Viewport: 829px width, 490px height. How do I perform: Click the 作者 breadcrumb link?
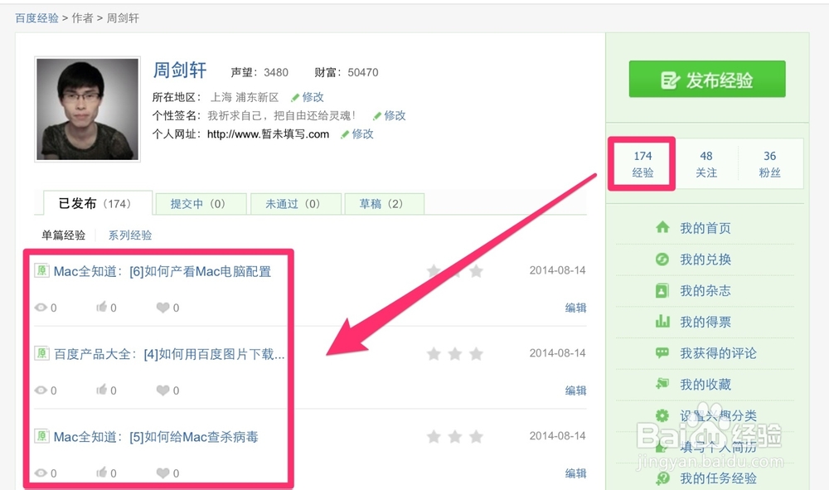pos(82,18)
